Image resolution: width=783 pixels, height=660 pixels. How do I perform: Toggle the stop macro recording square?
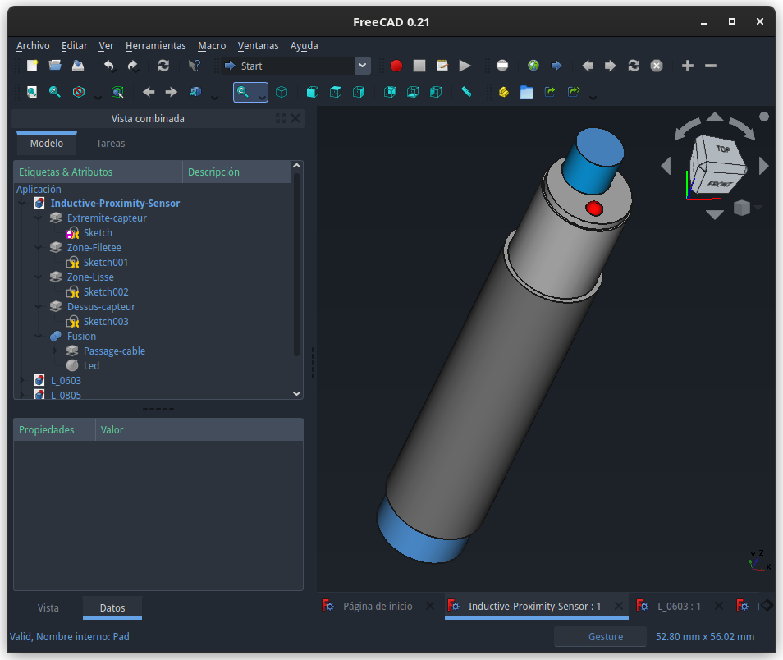coord(419,66)
